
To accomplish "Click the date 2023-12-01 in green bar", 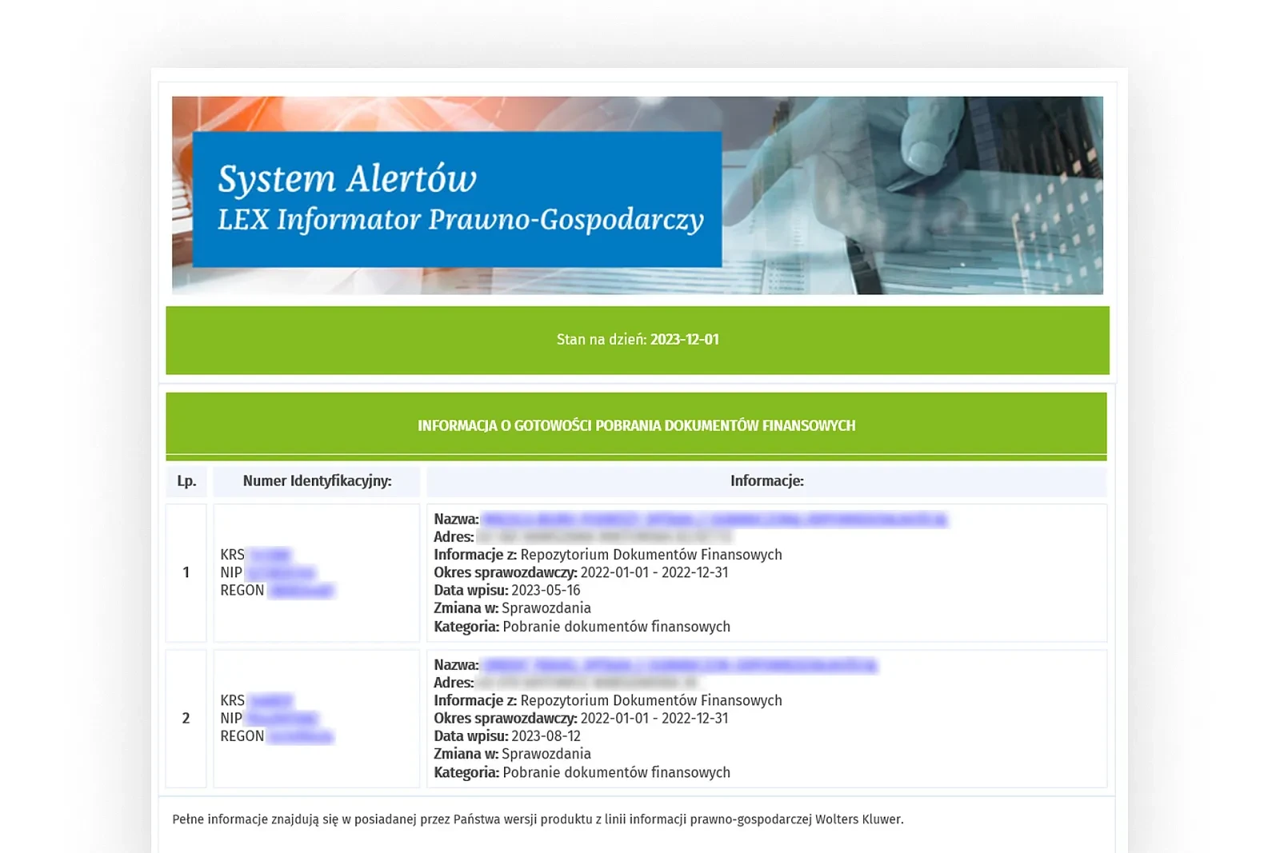I will click(x=685, y=340).
